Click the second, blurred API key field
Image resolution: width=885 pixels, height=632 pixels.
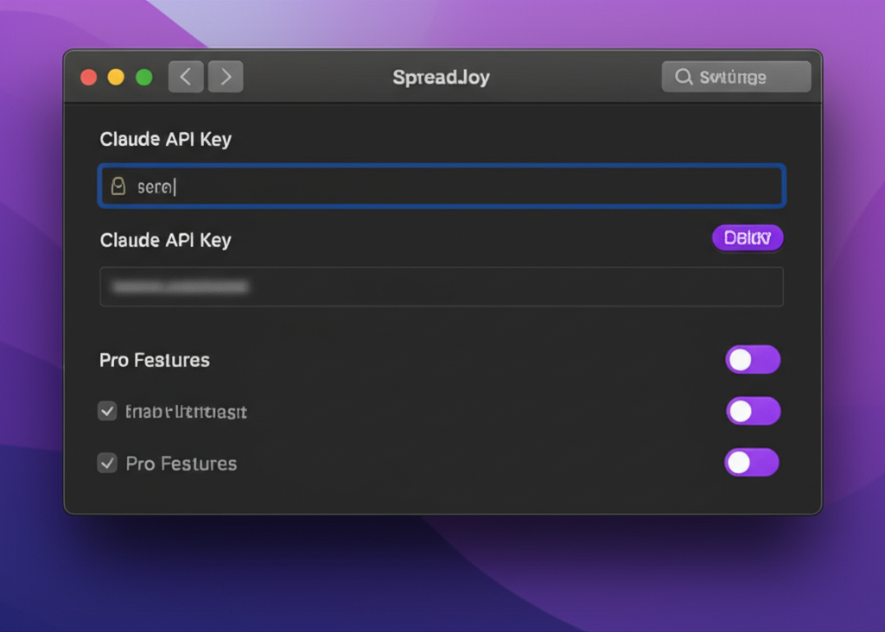tap(441, 287)
